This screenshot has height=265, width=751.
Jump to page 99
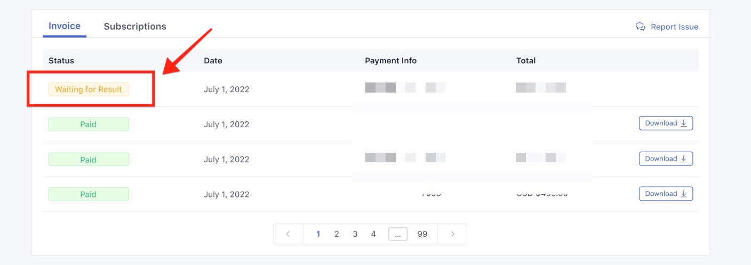point(422,234)
